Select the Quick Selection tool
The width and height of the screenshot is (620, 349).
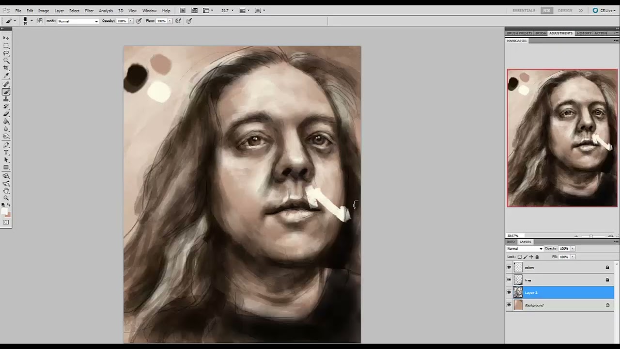tap(6, 60)
